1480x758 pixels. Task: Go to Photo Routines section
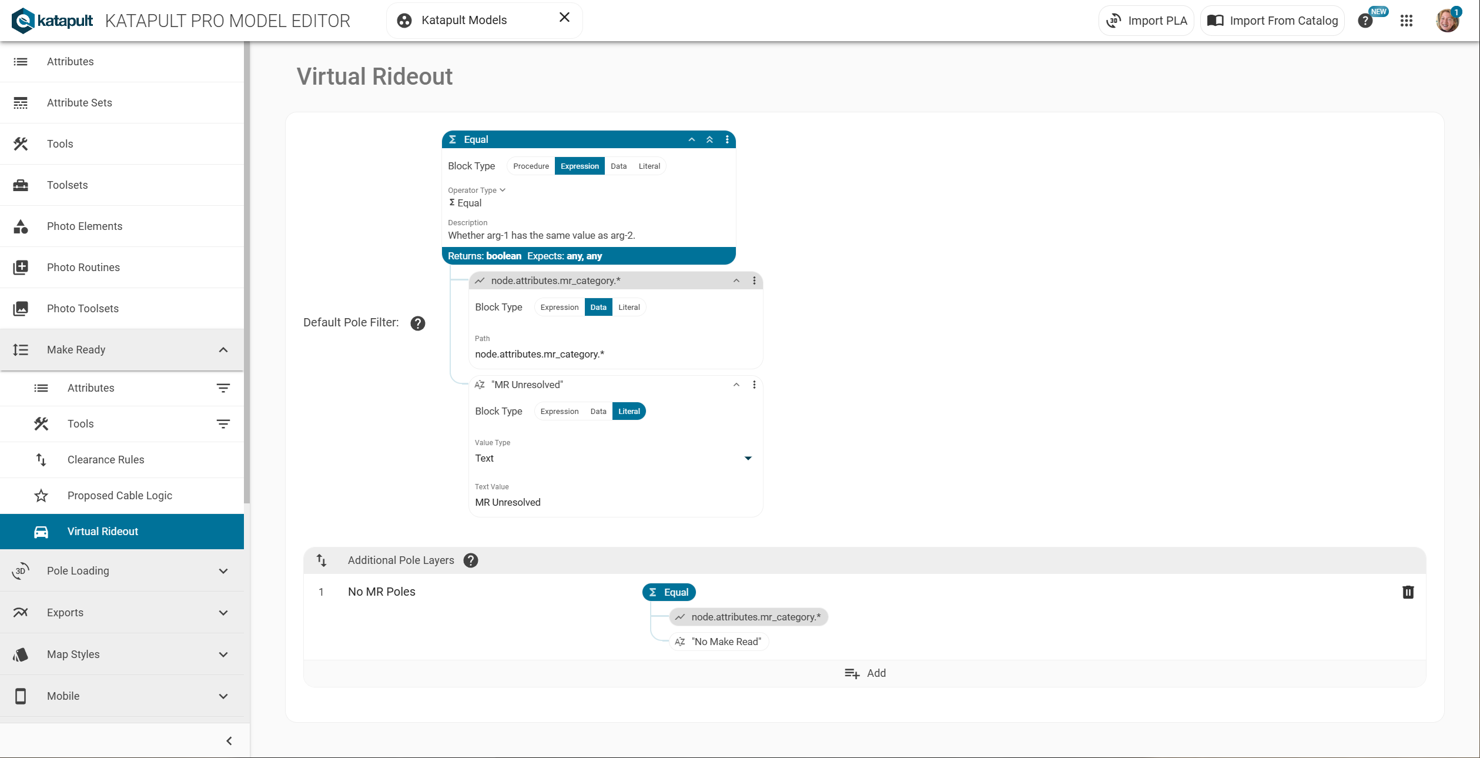point(83,268)
